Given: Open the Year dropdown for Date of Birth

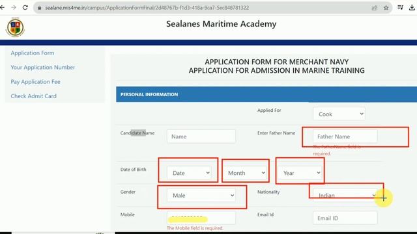Looking at the screenshot, I should [x=300, y=173].
